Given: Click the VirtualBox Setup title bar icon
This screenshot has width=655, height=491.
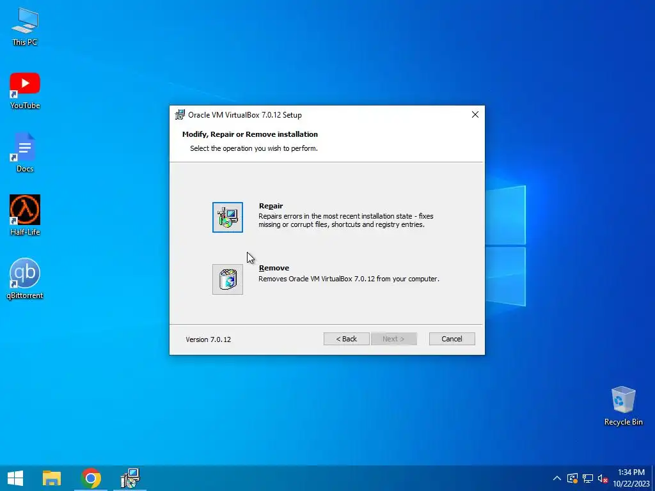Looking at the screenshot, I should click(x=180, y=115).
